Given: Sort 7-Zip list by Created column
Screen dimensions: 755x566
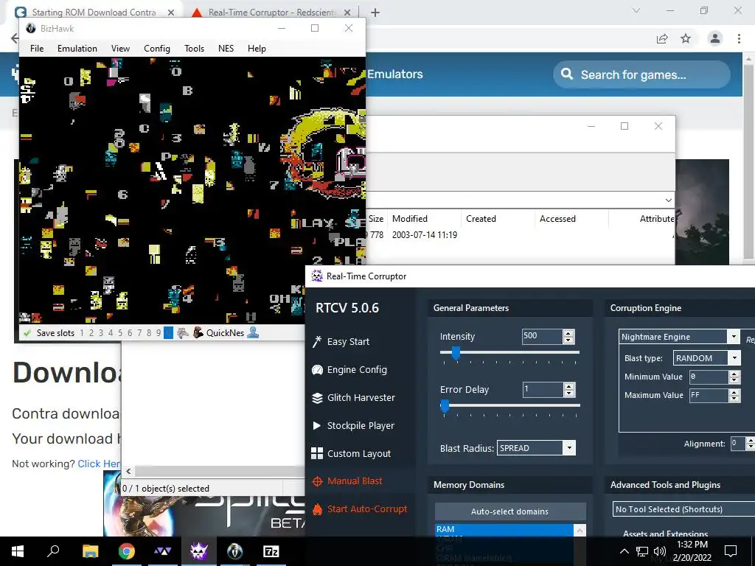Looking at the screenshot, I should click(497, 218).
